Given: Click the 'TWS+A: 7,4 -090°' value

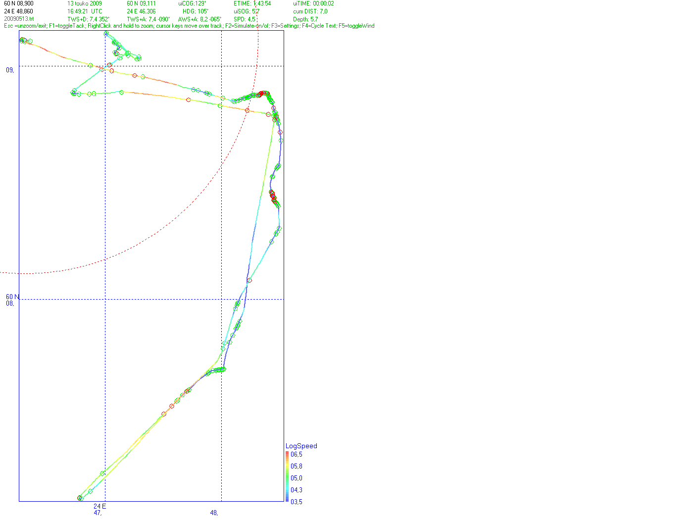Looking at the screenshot, I should pos(148,19).
